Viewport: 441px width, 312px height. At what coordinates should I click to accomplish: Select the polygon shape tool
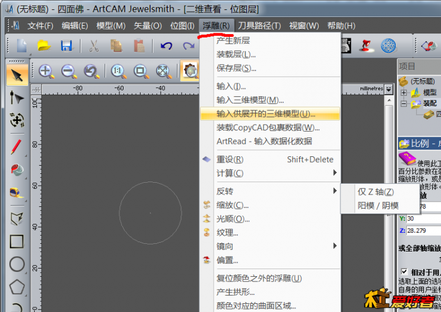click(17, 287)
